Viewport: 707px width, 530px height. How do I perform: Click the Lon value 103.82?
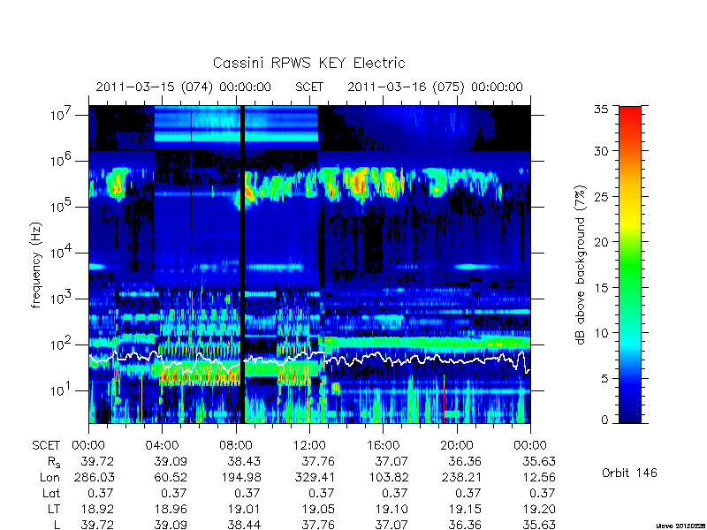pos(388,477)
